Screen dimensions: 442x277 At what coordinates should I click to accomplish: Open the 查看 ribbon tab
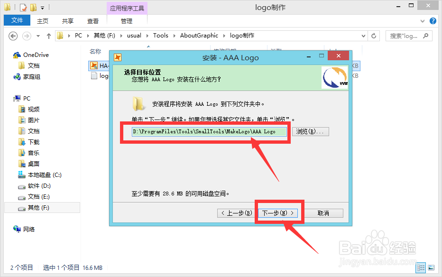click(93, 21)
